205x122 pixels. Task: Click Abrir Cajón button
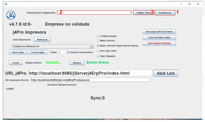18,52
